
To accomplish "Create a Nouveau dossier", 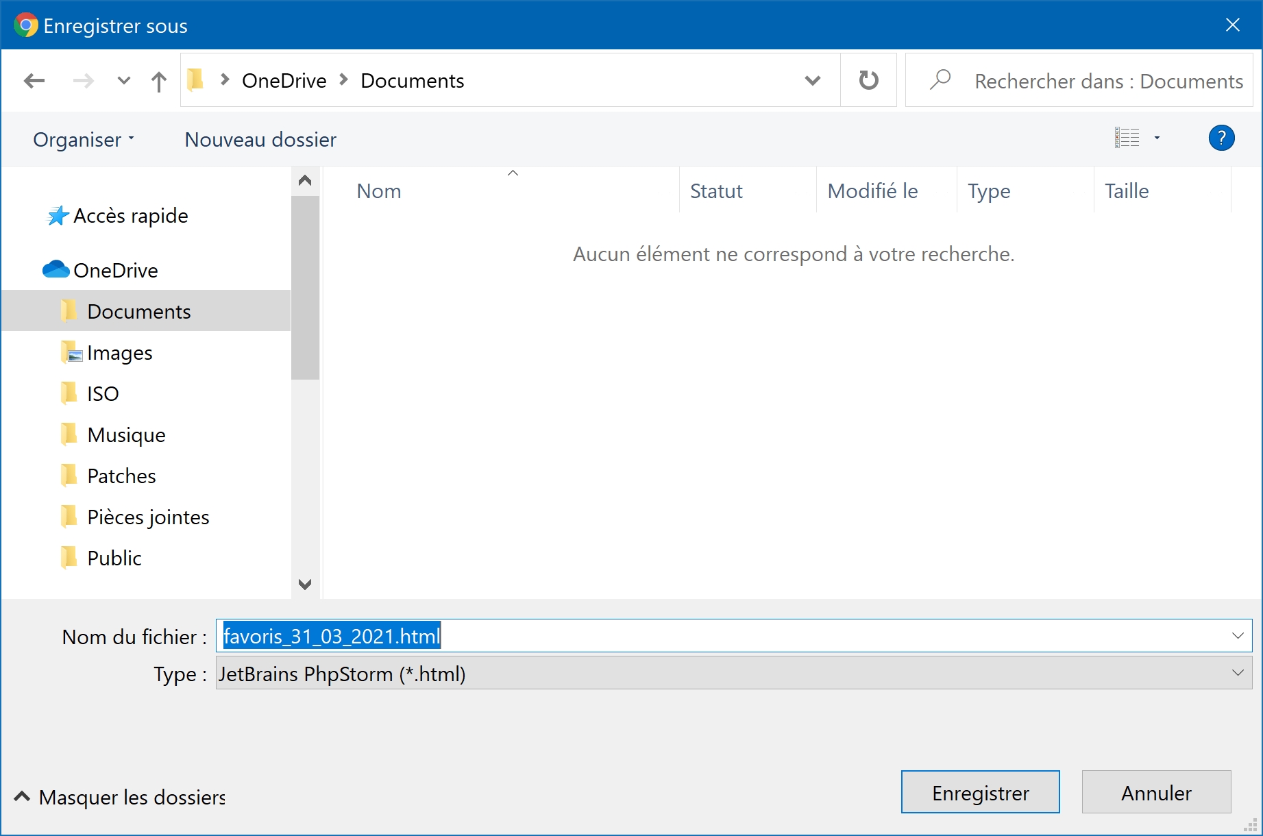I will click(260, 140).
